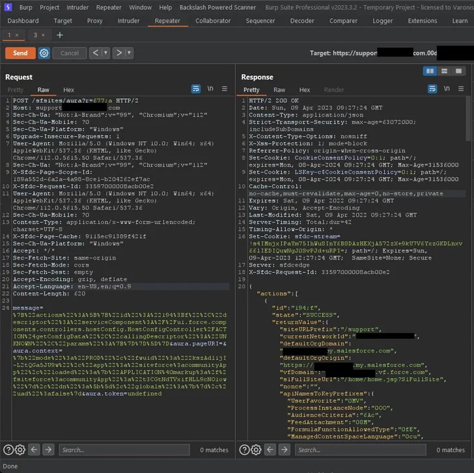Switch to the Dashboard tab
474x473 pixels.
pos(23,21)
